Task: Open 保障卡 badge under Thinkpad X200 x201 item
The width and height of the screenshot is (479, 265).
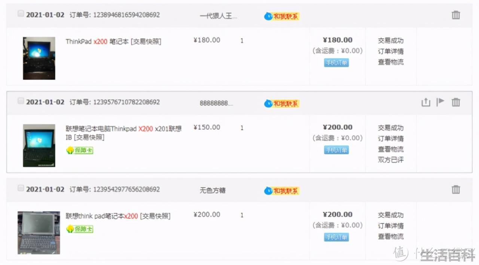Action: (x=79, y=150)
